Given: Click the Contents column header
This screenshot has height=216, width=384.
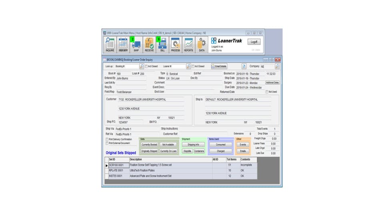Looking at the screenshot, I should [x=248, y=160].
